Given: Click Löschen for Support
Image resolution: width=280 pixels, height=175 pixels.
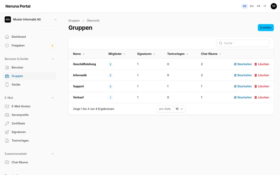Looking at the screenshot, I should pos(262,86).
